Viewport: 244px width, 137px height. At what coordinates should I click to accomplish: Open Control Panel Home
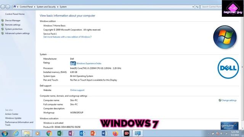[x=15, y=14]
